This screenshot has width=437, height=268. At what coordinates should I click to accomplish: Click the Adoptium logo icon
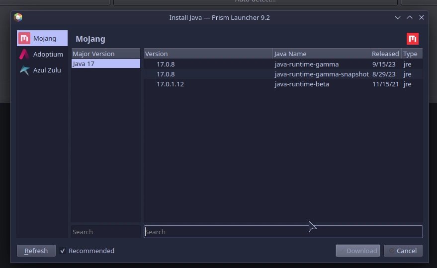24,54
